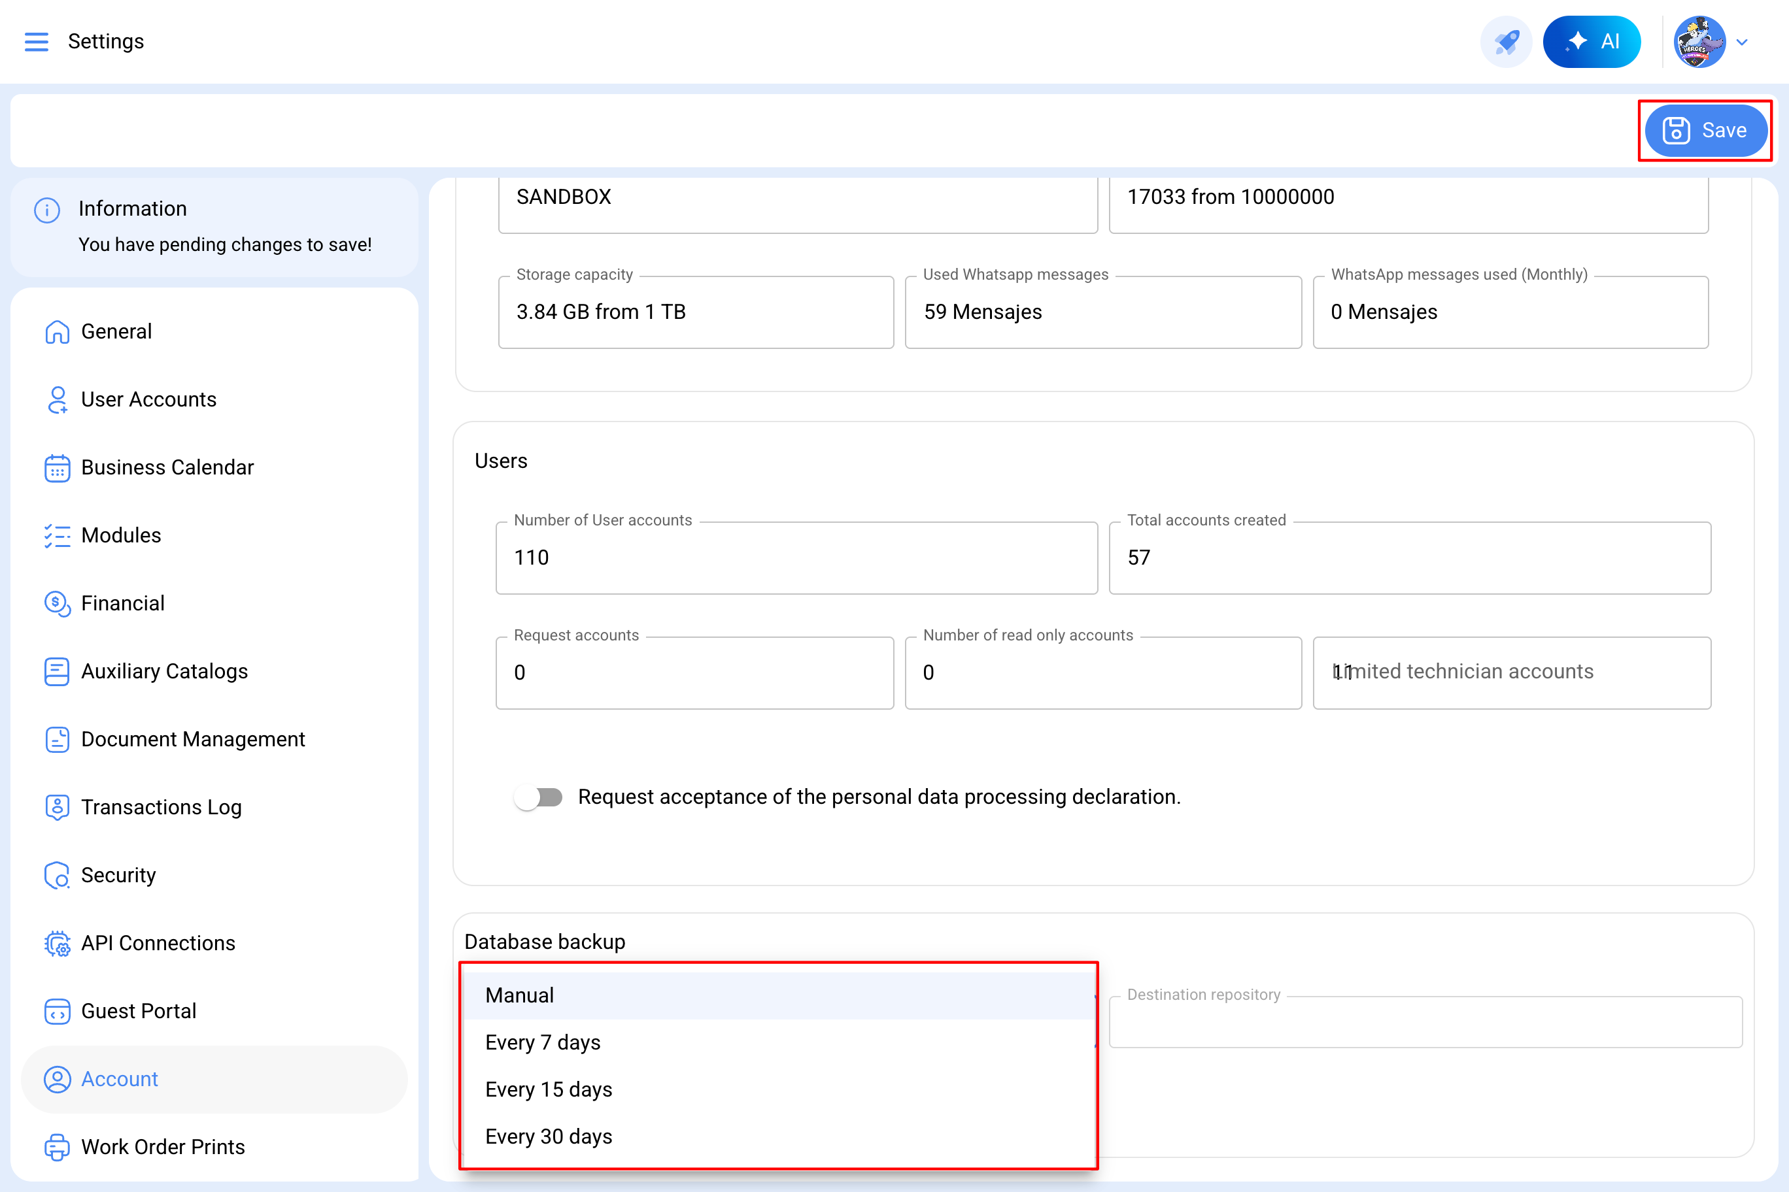Click the Security shield icon
Viewport: 1789px width, 1192px height.
[57, 875]
